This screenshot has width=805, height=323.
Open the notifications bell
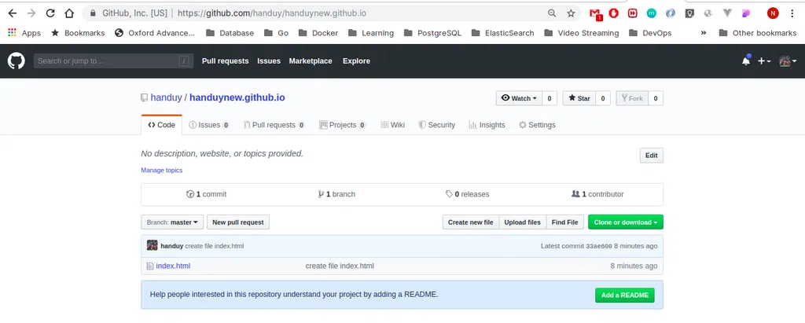(746, 61)
